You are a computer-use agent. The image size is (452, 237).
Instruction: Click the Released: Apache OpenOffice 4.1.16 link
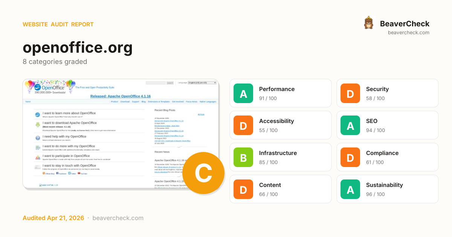pos(121,96)
